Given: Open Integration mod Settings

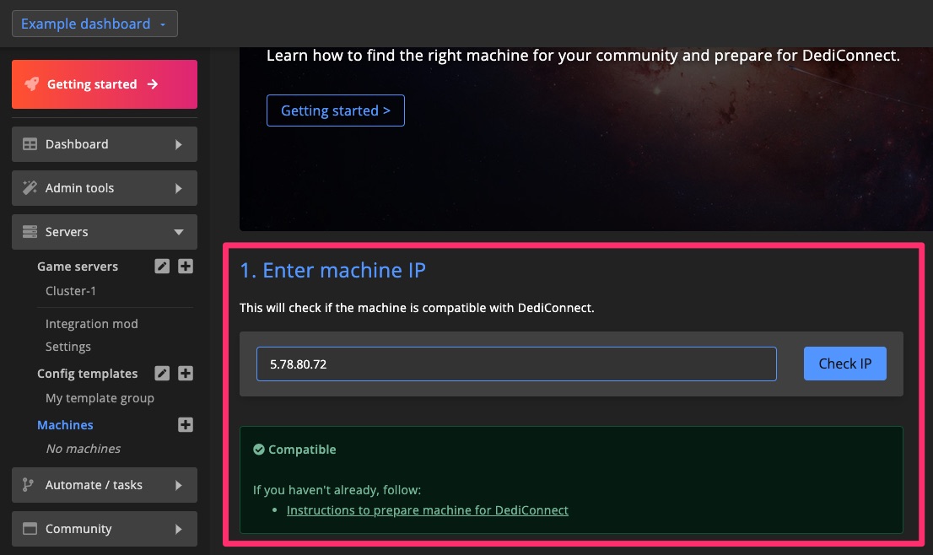Looking at the screenshot, I should coord(68,346).
